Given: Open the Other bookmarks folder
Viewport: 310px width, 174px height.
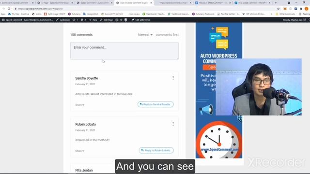Looking at the screenshot, I should pyautogui.click(x=285, y=14).
